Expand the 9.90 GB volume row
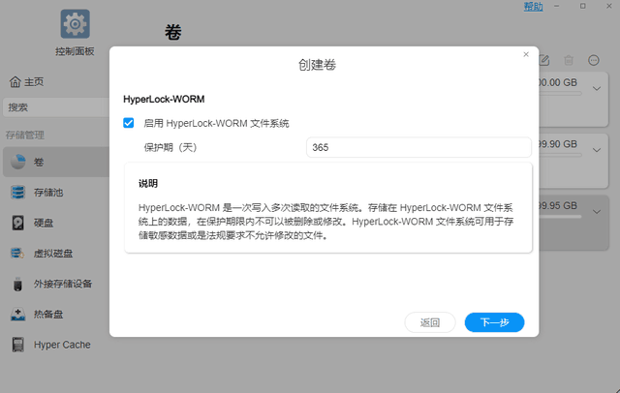 pos(597,150)
